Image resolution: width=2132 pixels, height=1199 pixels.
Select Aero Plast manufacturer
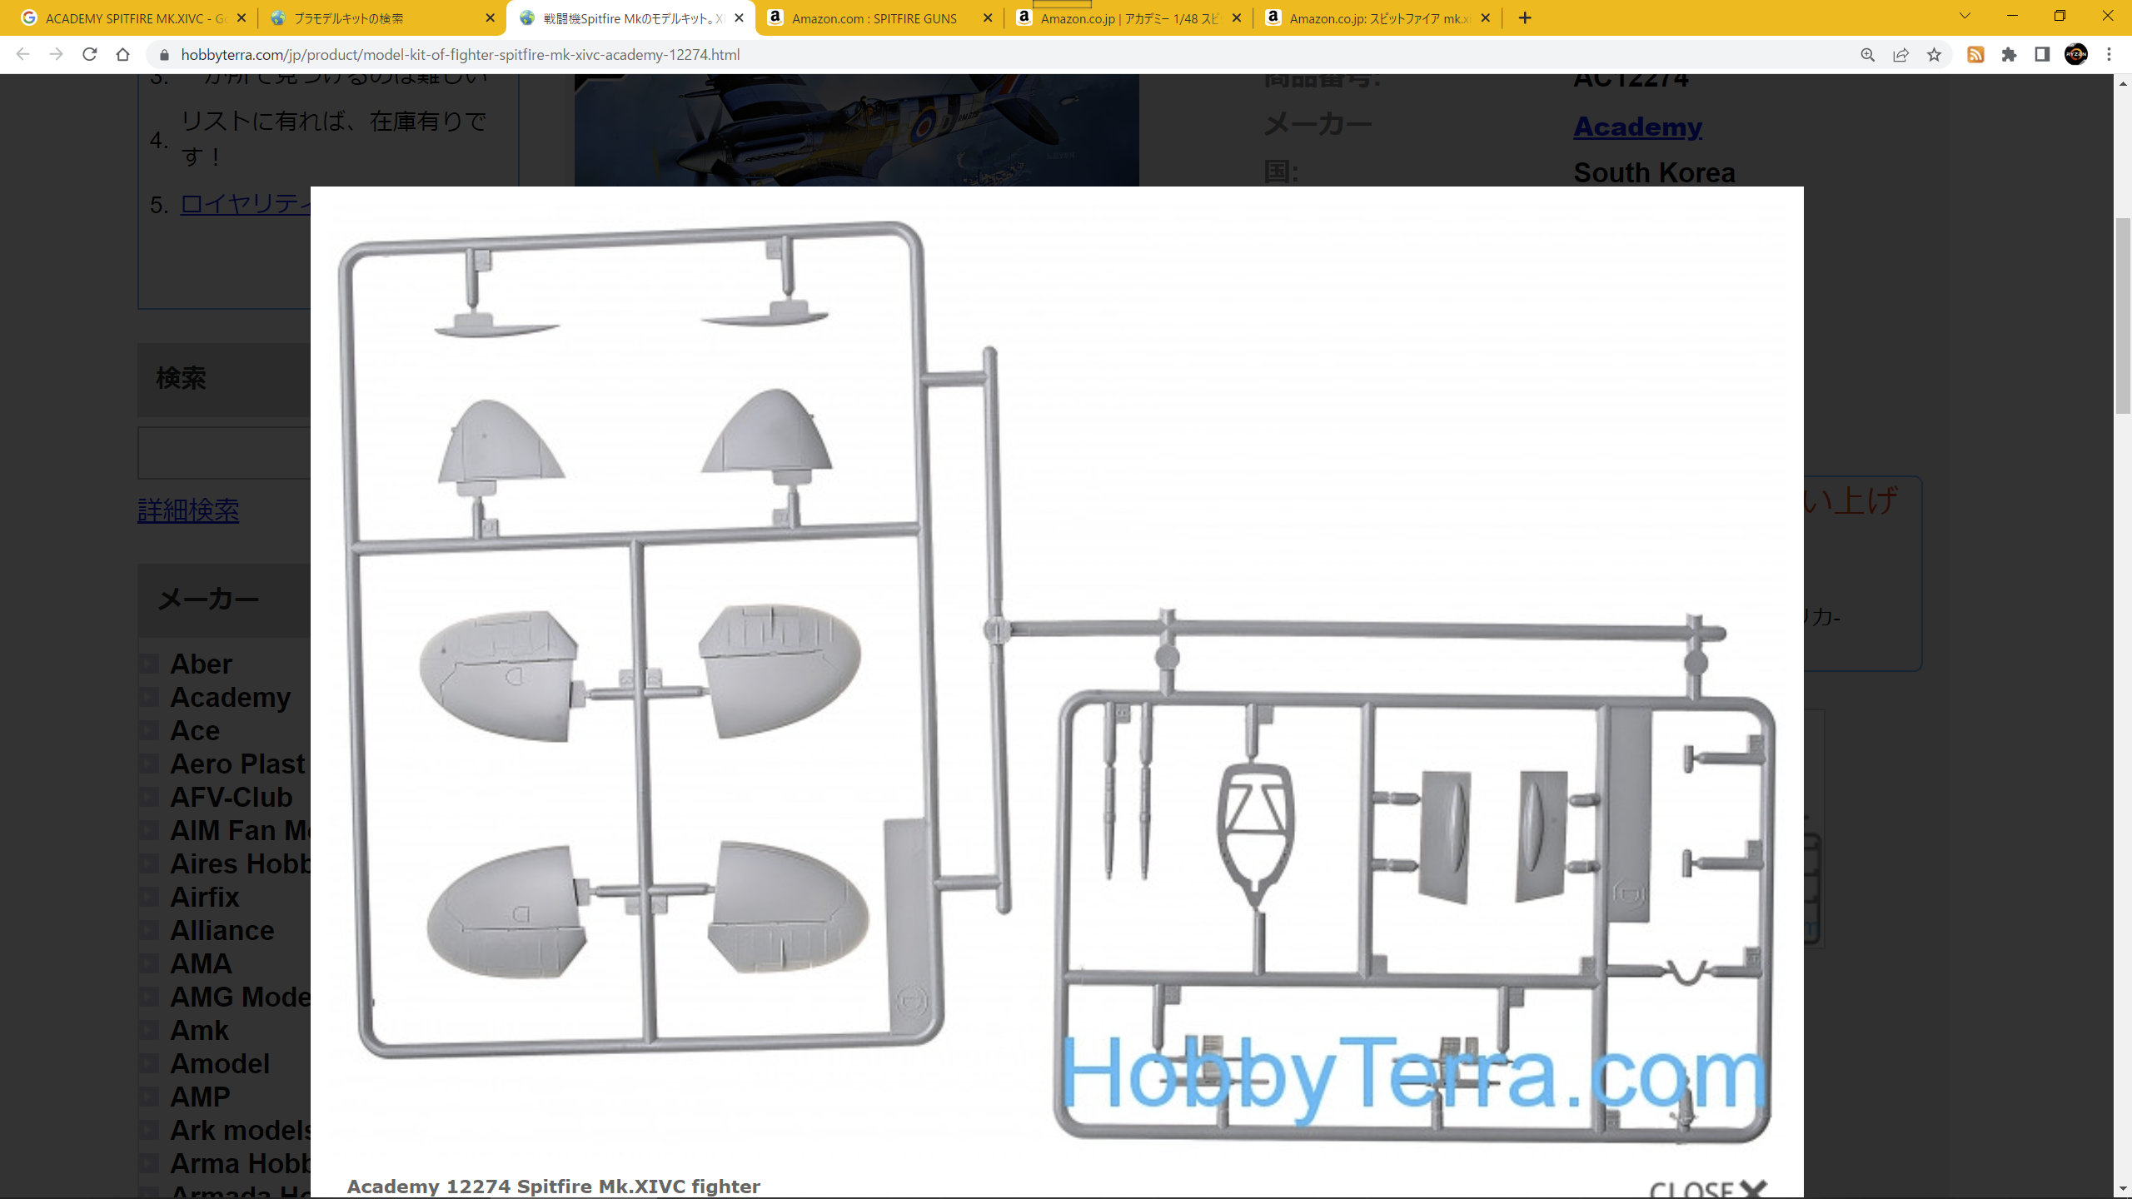[238, 764]
